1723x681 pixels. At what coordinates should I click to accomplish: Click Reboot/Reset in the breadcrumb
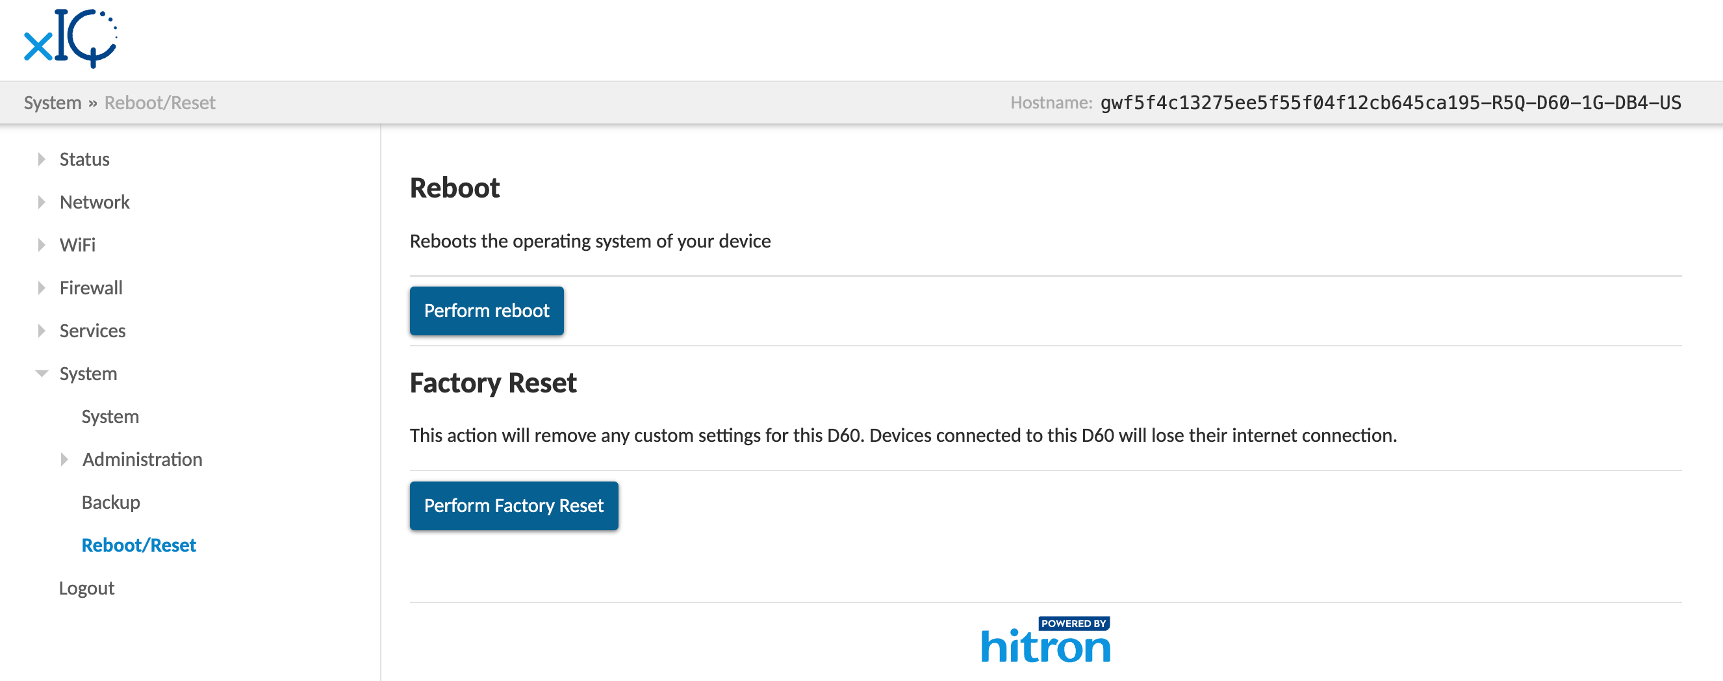(x=160, y=103)
